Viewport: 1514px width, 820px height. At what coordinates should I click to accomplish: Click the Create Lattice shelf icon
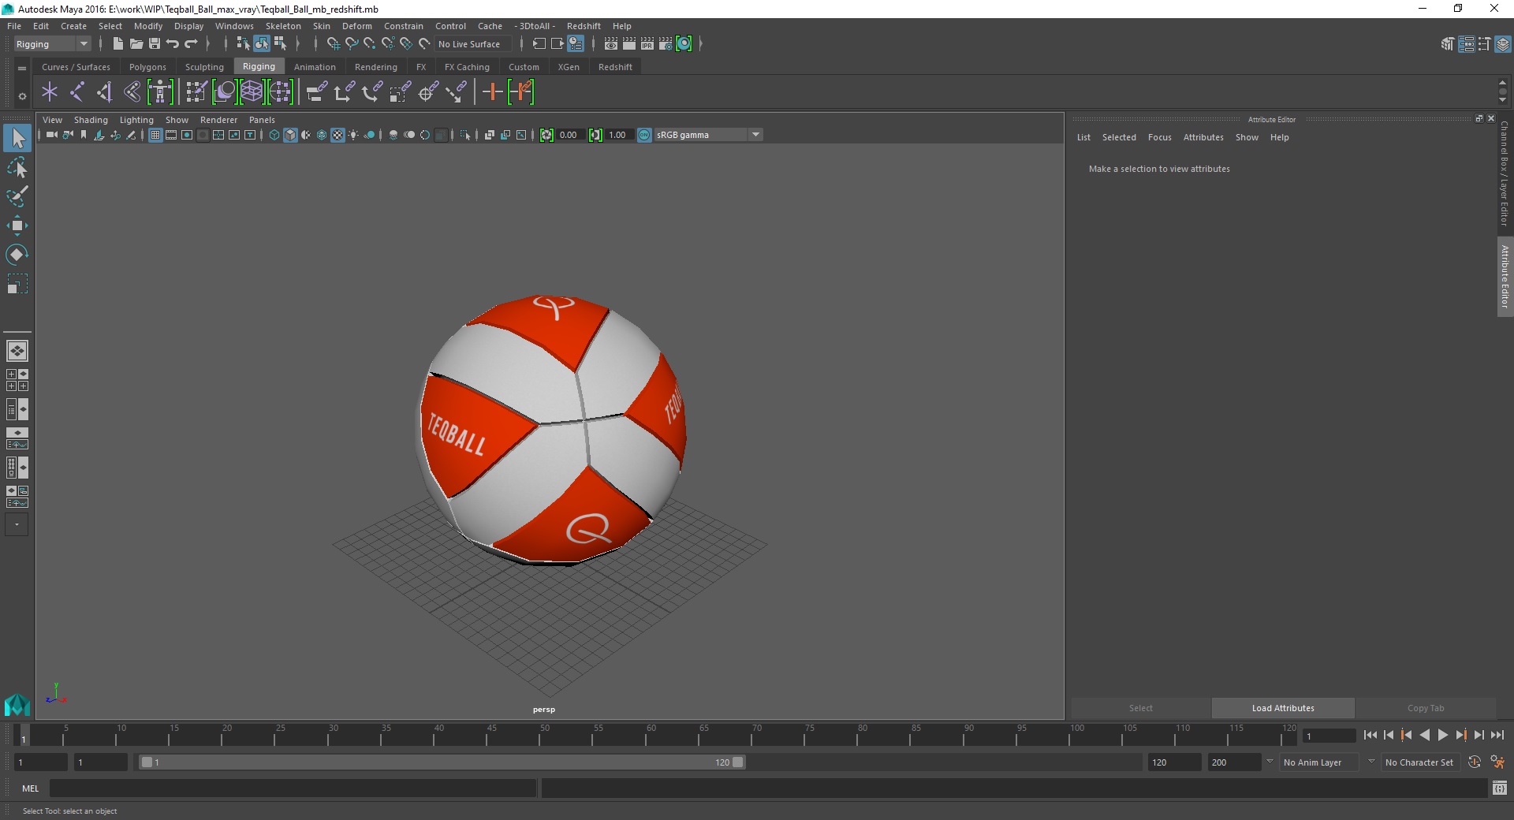pos(252,92)
